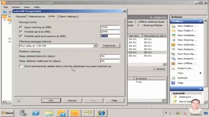Click the date in the system tray
The height and width of the screenshot is (117, 209).
tap(196, 114)
